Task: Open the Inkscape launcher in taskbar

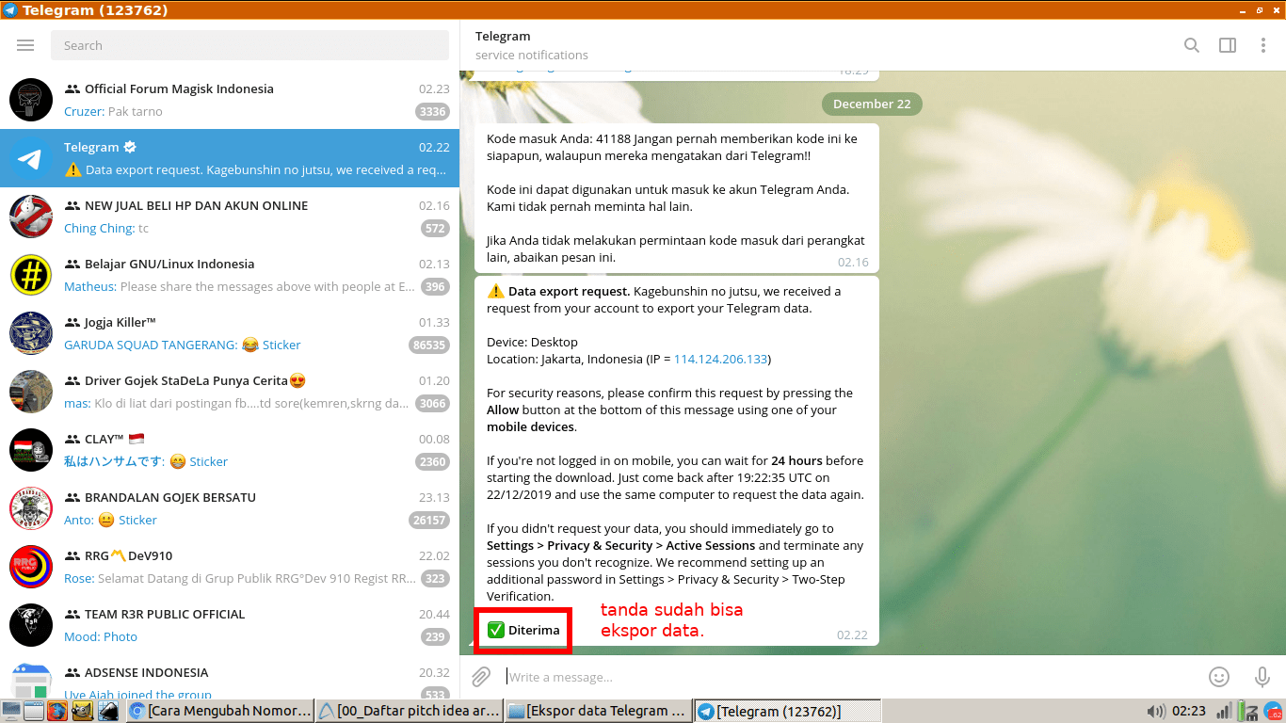Action: tap(108, 711)
